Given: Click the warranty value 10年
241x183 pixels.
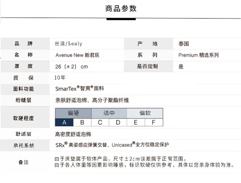Looking at the screenshot, I should (60, 78).
